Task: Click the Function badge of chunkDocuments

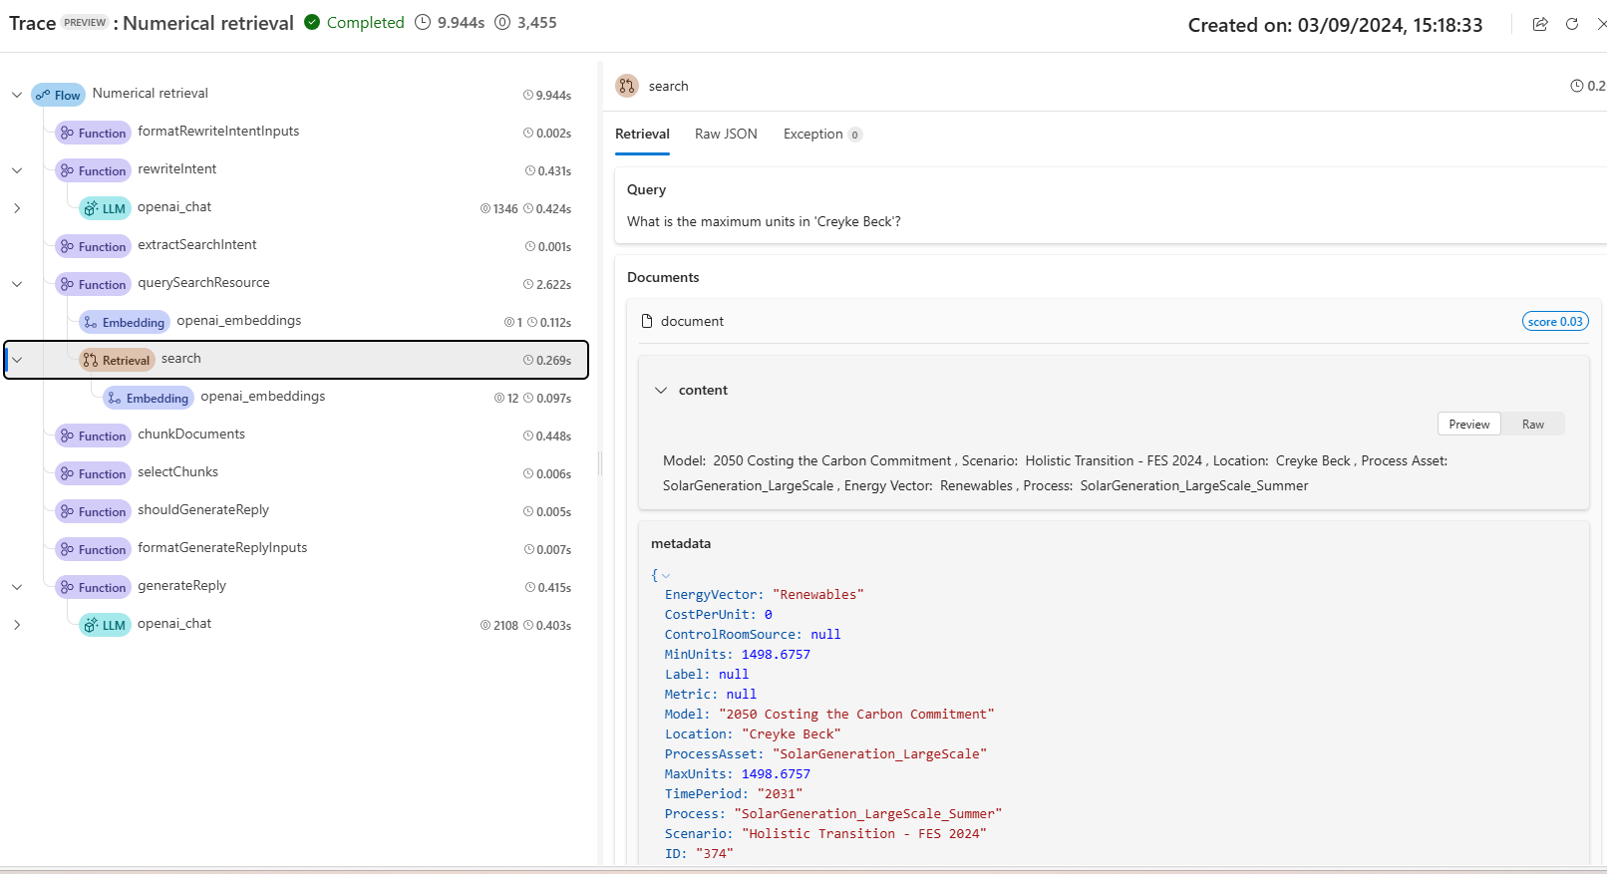Action: coord(93,436)
